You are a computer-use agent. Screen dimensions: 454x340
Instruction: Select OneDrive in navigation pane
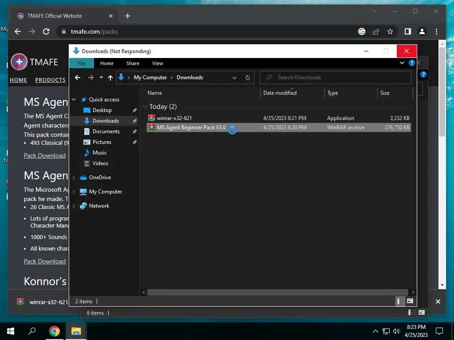coord(100,178)
